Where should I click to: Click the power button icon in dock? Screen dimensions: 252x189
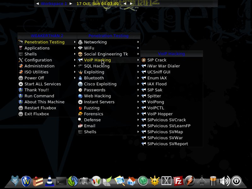coord(237,181)
